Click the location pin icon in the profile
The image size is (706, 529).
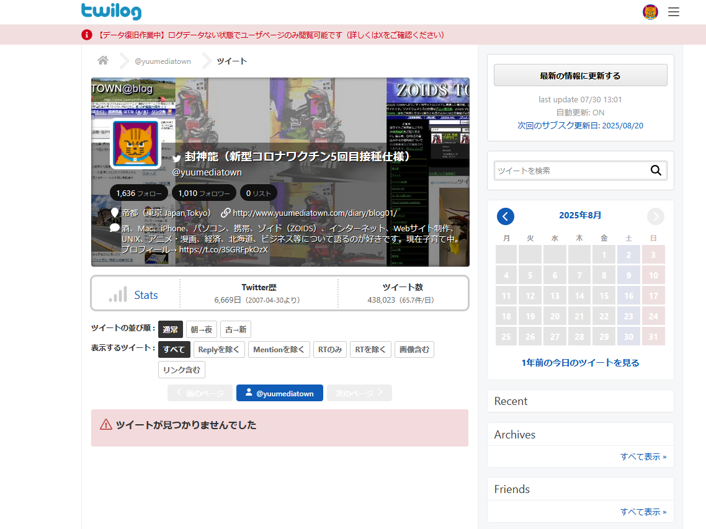pyautogui.click(x=114, y=212)
